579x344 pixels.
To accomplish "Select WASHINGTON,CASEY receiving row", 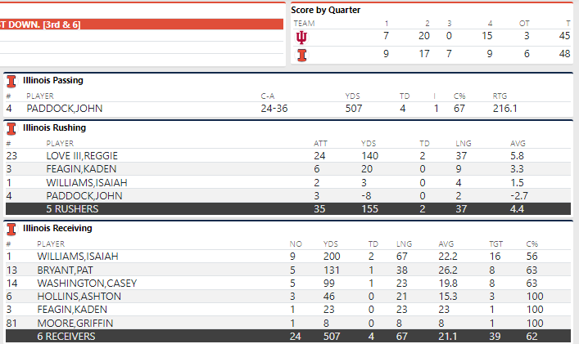I will coord(82,283).
